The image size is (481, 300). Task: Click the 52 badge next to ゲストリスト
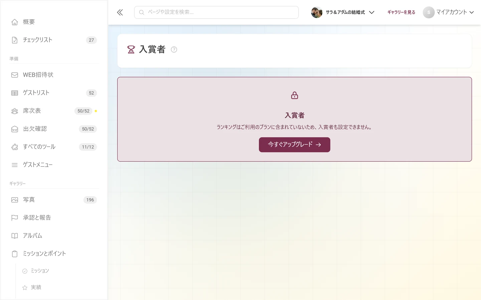click(x=92, y=93)
